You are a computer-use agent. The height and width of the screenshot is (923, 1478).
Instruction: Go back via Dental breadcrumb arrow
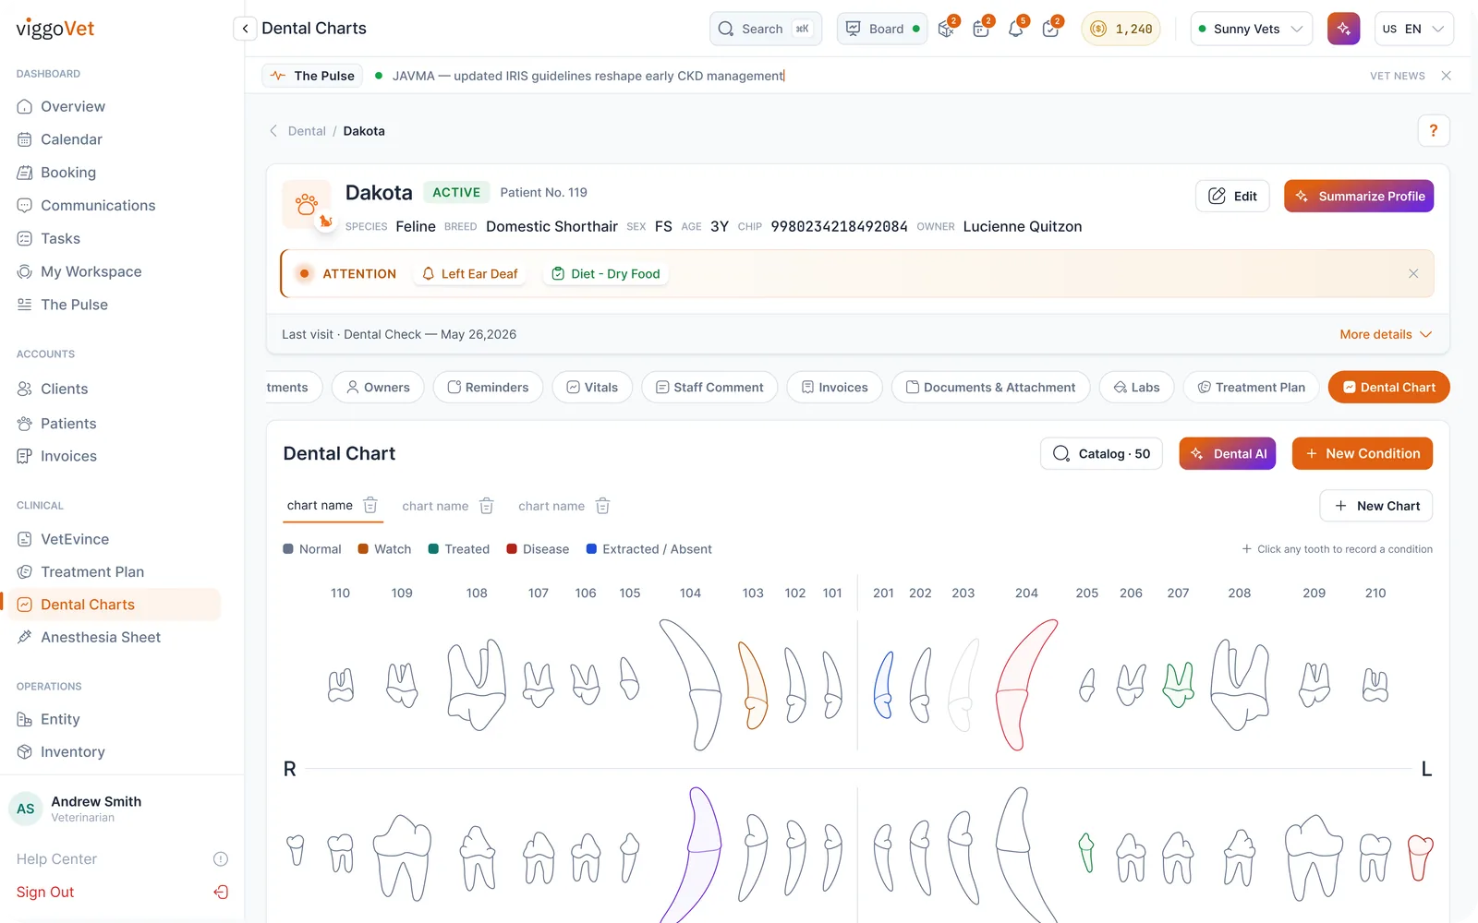pos(273,131)
